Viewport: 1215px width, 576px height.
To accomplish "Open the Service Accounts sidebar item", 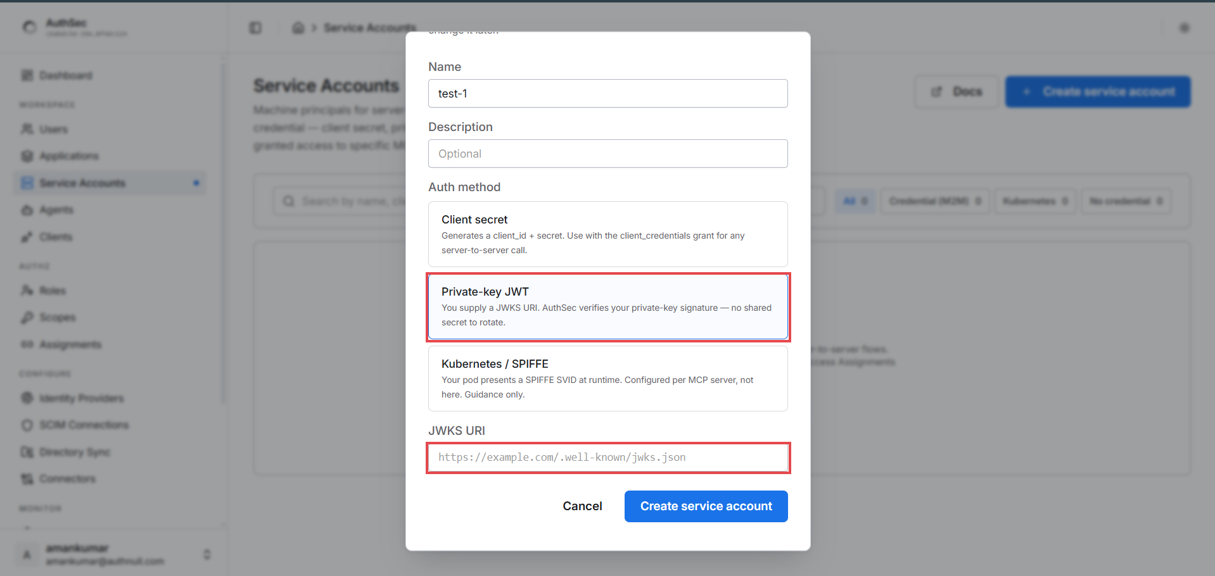I will [110, 183].
